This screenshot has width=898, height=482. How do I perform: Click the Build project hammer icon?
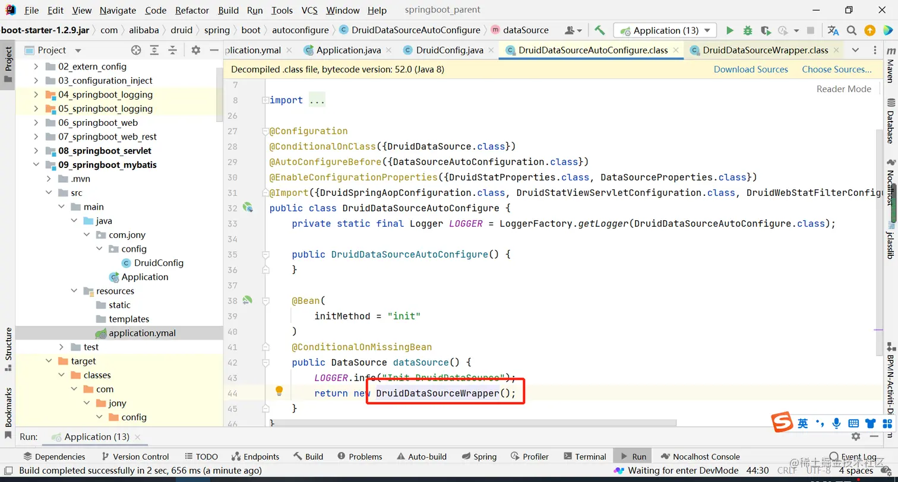click(x=600, y=30)
